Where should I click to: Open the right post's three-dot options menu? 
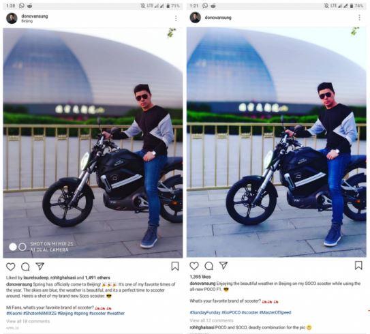359,17
